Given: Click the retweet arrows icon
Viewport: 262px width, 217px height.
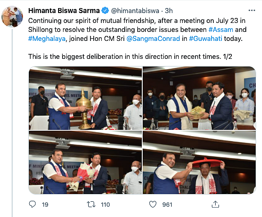Looking at the screenshot, I should [91, 204].
